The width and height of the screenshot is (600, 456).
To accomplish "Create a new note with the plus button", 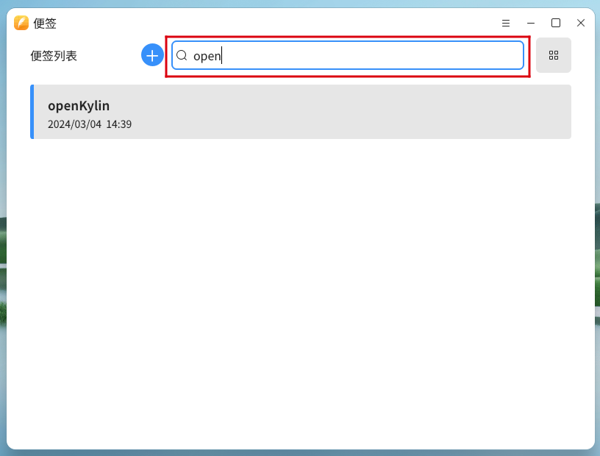I will pos(152,55).
